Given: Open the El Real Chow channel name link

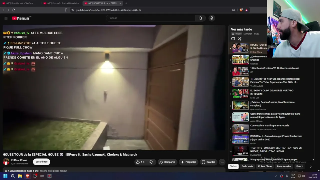Looking at the screenshot, I should pos(19,160).
